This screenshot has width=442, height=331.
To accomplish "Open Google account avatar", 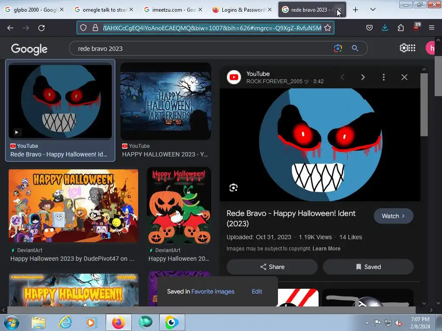I will [431, 48].
